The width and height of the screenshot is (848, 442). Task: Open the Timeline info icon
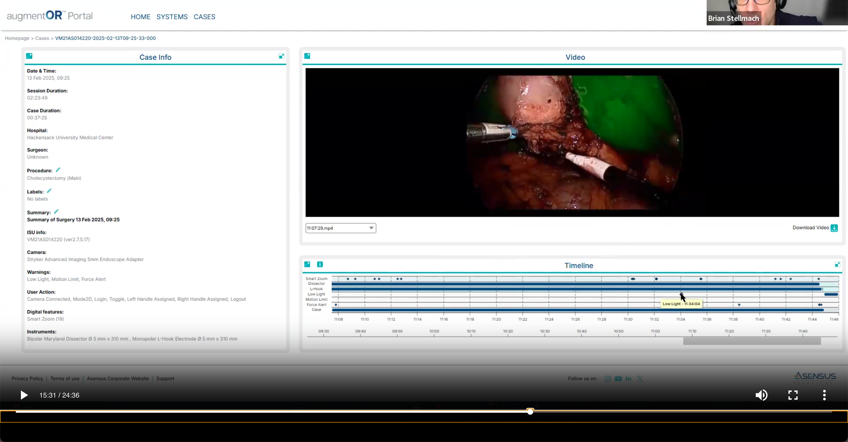pos(320,264)
